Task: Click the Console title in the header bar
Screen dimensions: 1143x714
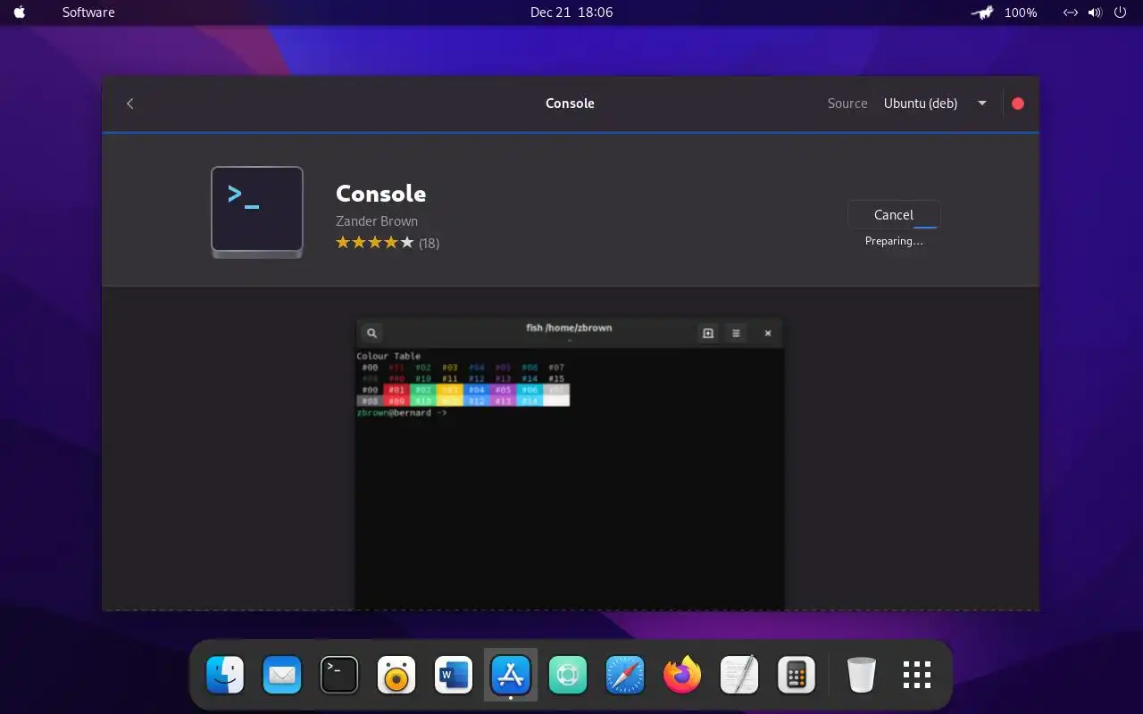Action: click(570, 104)
